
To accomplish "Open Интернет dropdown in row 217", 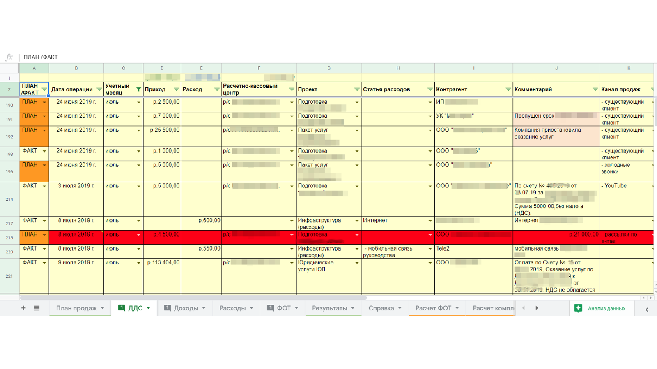I will click(430, 221).
